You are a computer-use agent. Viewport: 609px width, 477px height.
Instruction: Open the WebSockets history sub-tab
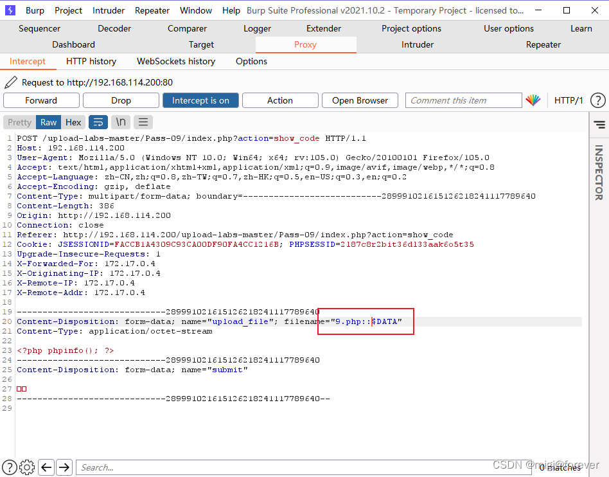[x=176, y=62]
